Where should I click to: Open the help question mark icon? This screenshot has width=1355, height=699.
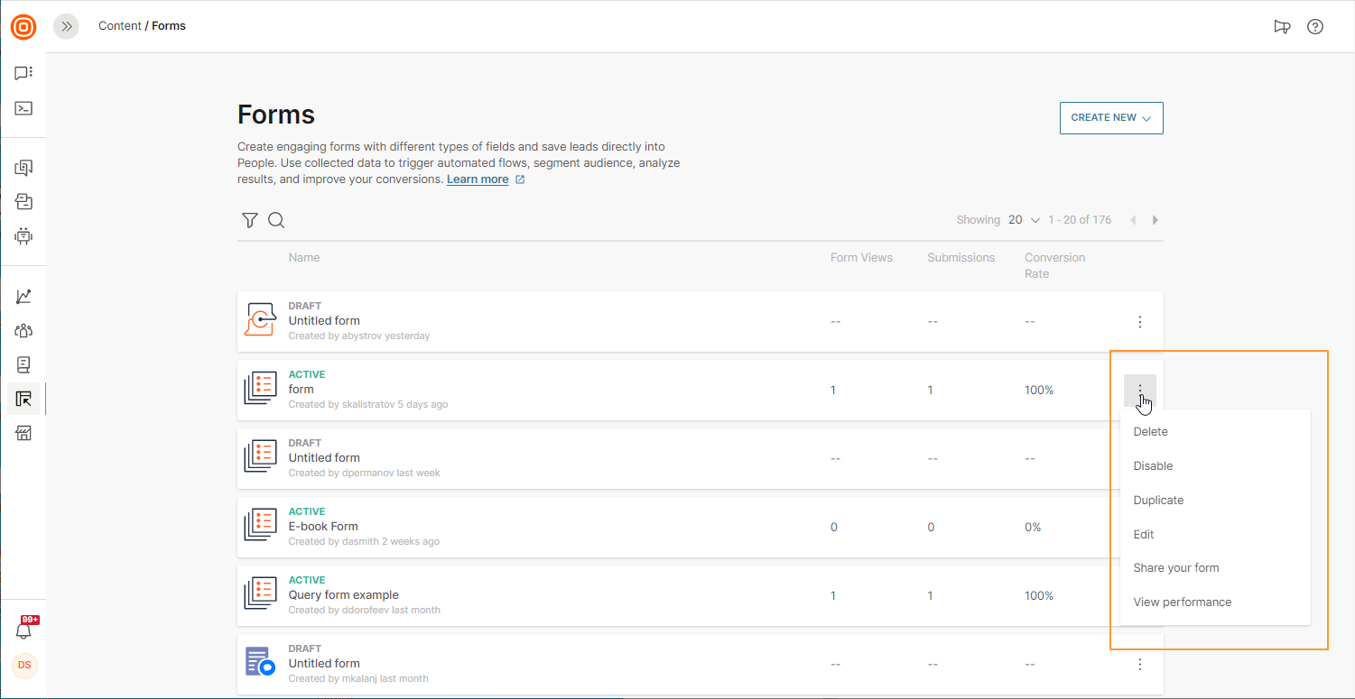click(1315, 26)
